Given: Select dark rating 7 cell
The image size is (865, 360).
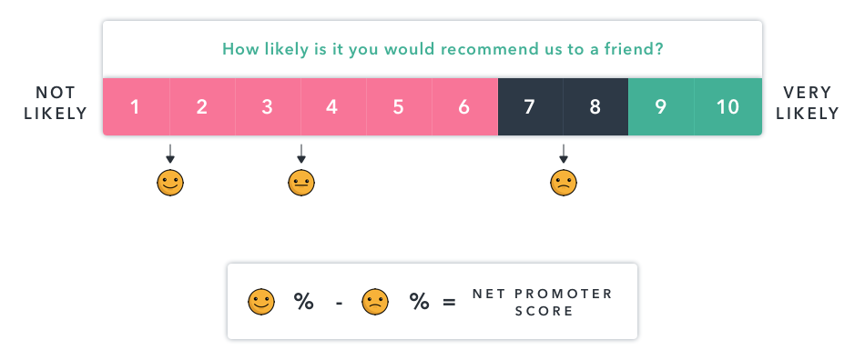Looking at the screenshot, I should [x=530, y=106].
